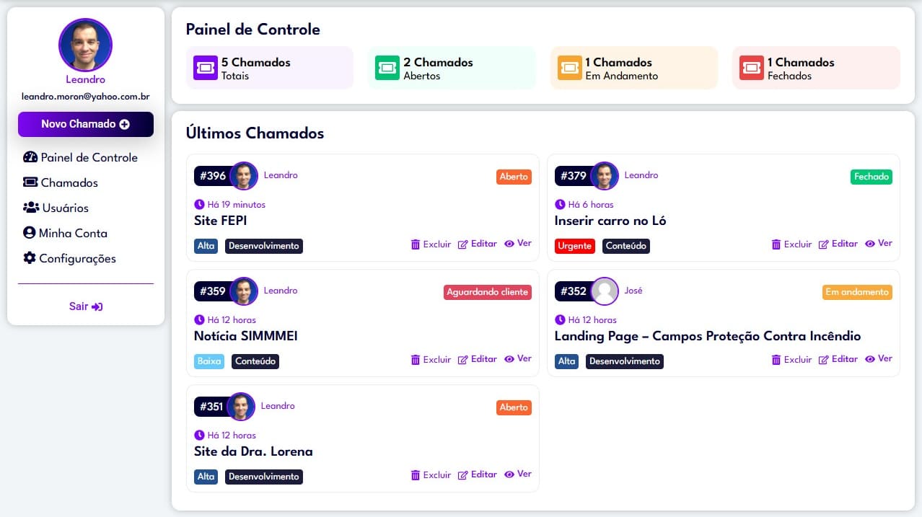The width and height of the screenshot is (922, 517).
Task: Click the edit pencil icon on ticket #379
Action: (x=824, y=244)
